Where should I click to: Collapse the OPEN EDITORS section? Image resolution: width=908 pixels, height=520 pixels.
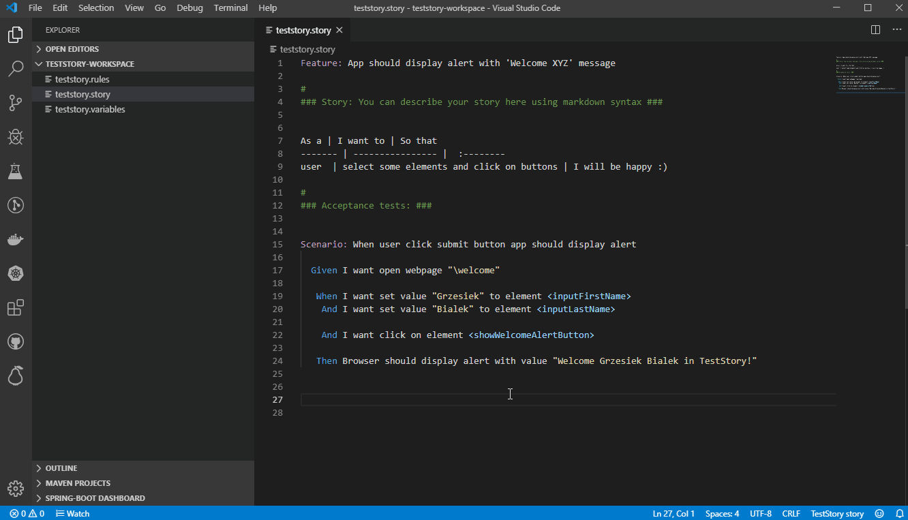point(143,49)
